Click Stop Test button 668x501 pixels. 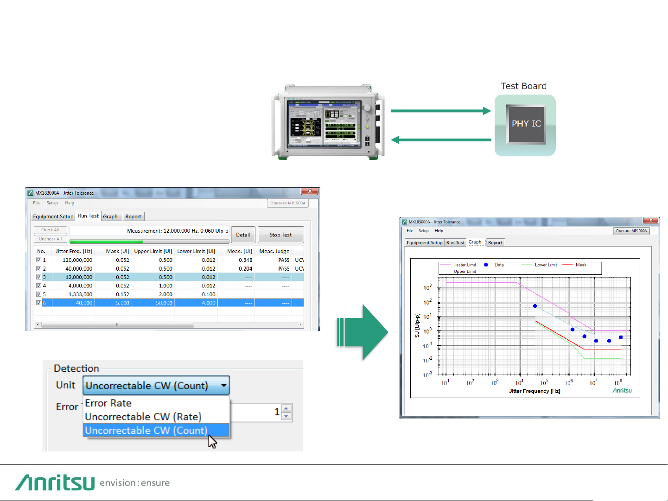pyautogui.click(x=280, y=235)
